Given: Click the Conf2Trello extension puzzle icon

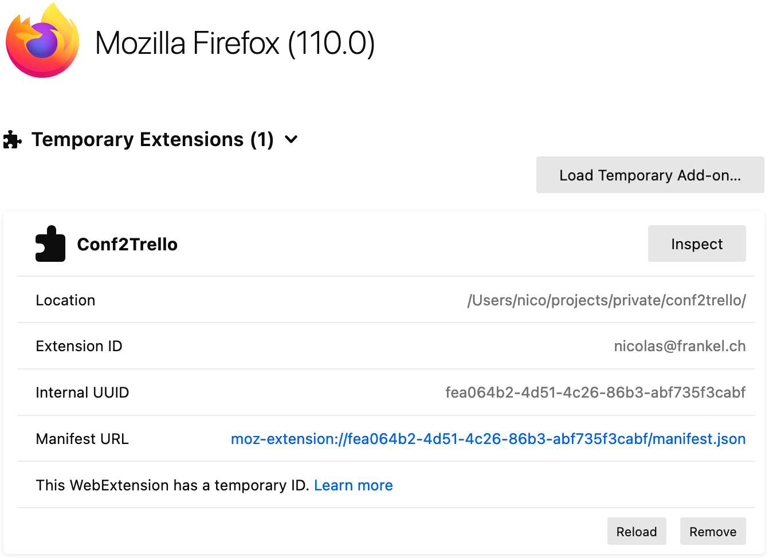Looking at the screenshot, I should (x=50, y=244).
